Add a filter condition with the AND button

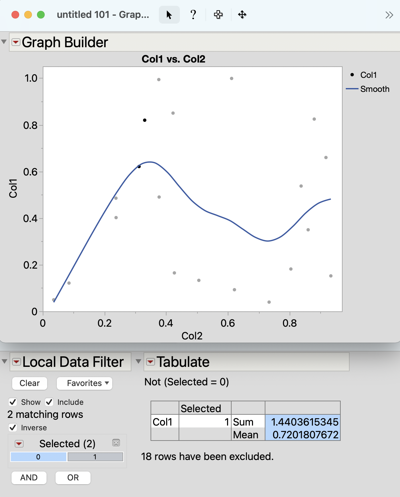click(29, 478)
